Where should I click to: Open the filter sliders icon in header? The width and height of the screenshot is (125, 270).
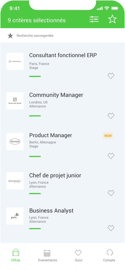pyautogui.click(x=94, y=19)
